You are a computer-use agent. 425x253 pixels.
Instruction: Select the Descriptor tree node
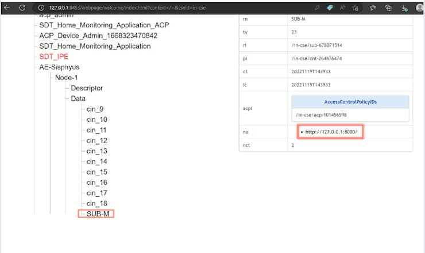87,88
